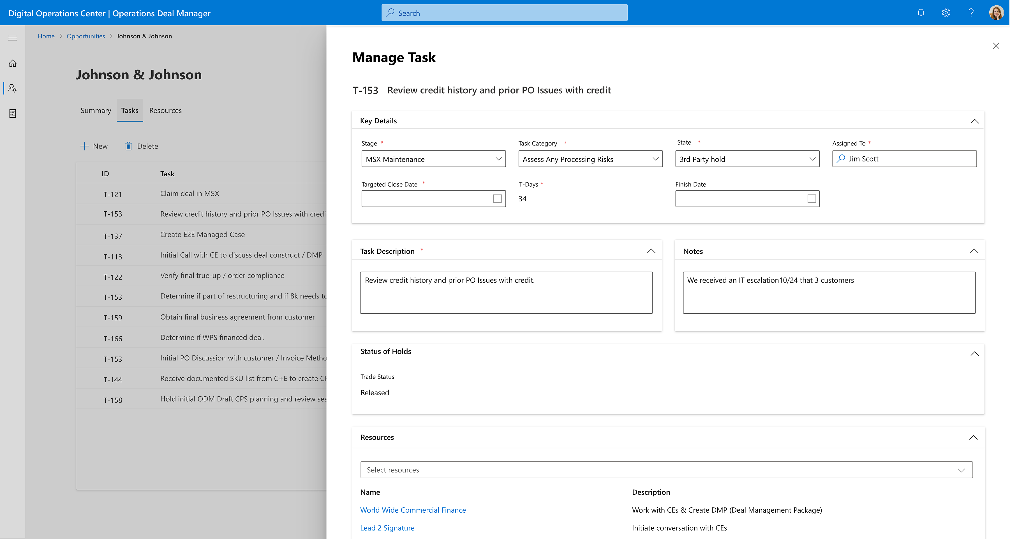Collapse the Status of Holds section
The height and width of the screenshot is (539, 1010).
coord(974,353)
